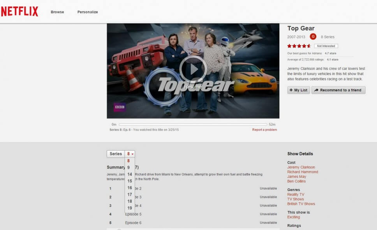
Task: Browse the TV Shows genre
Action: point(295,199)
